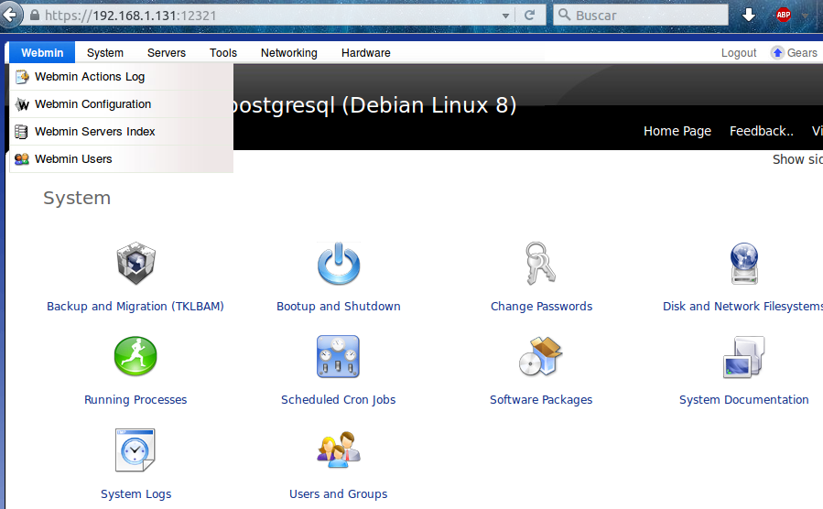Viewport: 823px width, 509px height.
Task: Select Webmin Actions Log menu entry
Action: click(x=90, y=77)
